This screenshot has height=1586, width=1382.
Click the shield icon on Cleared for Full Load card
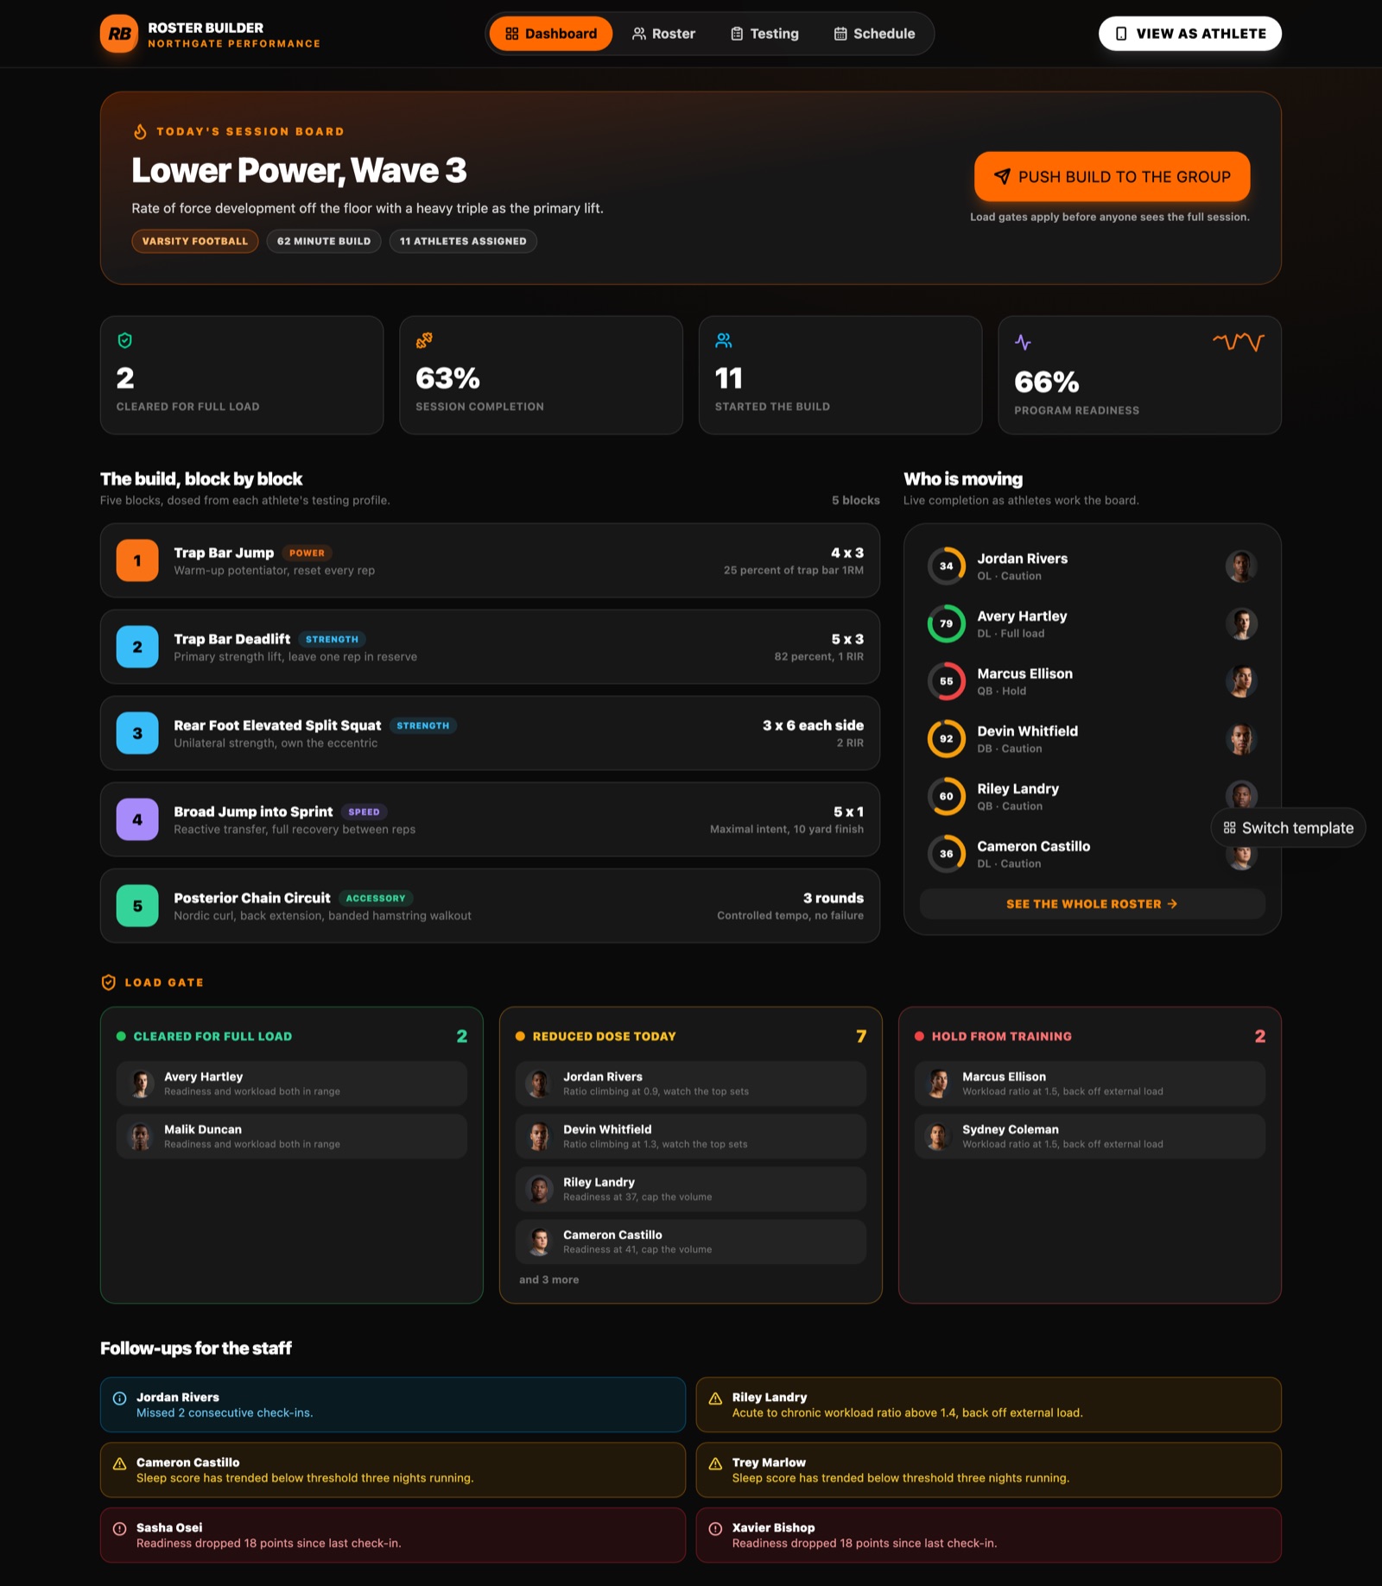click(124, 340)
